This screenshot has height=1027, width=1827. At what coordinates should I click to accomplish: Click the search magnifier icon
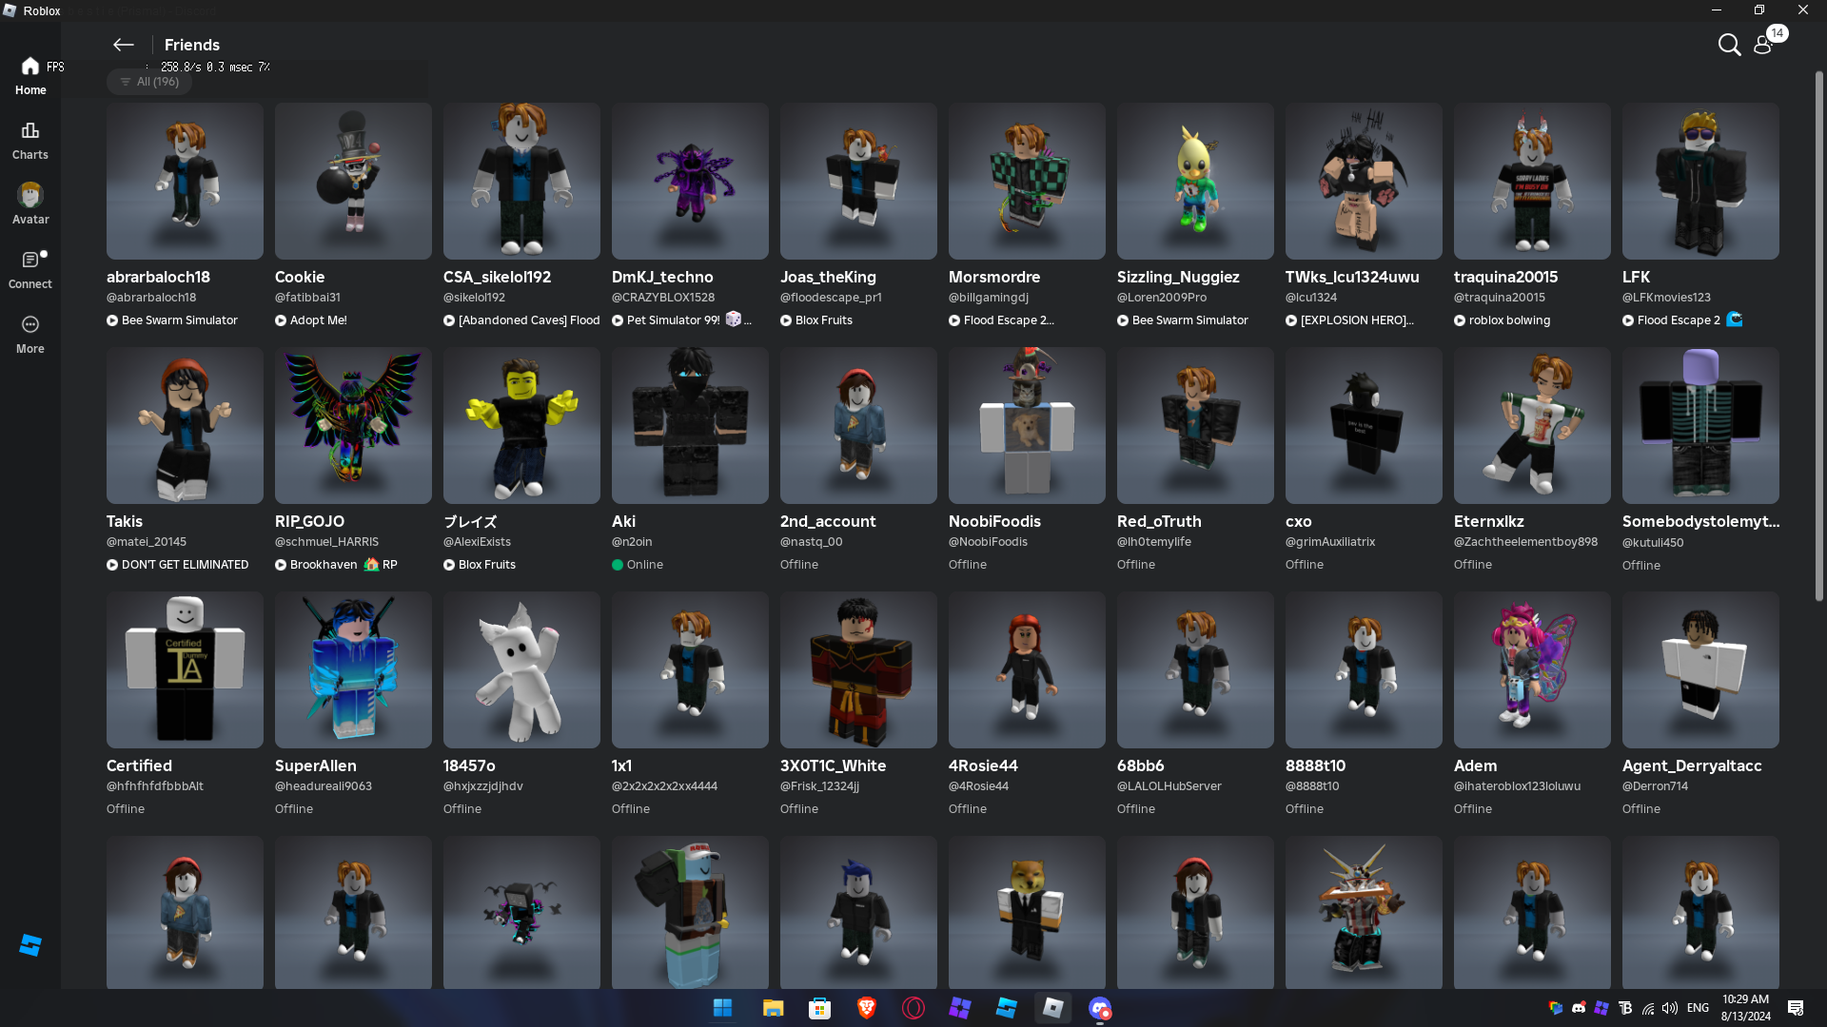[x=1729, y=45]
